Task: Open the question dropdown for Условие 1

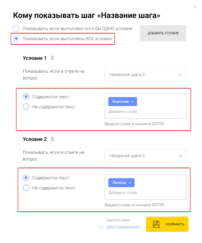Action: click(145, 75)
